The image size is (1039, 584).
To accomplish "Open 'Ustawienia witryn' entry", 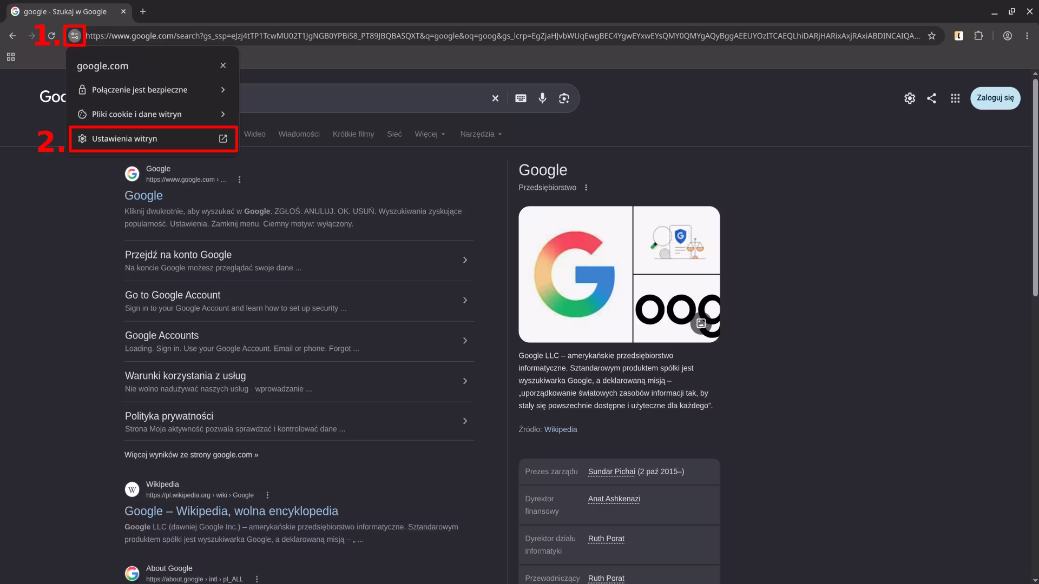I will (x=153, y=139).
